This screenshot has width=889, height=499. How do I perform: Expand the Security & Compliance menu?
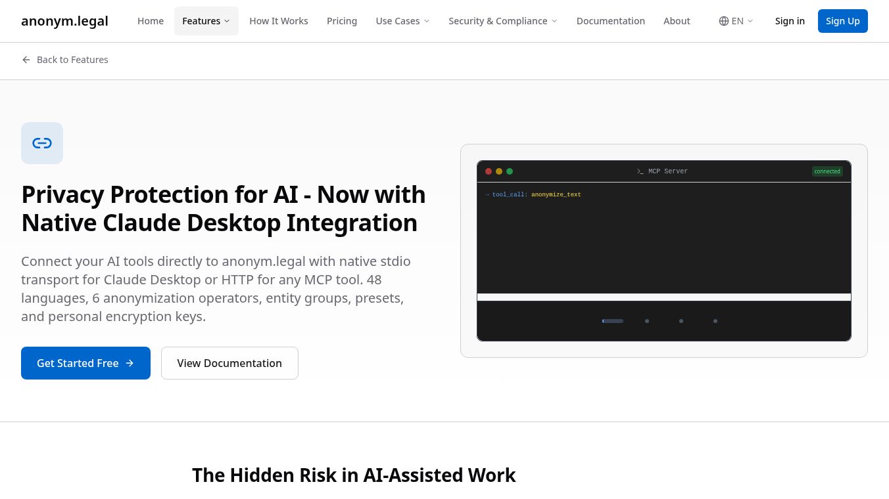pos(503,21)
